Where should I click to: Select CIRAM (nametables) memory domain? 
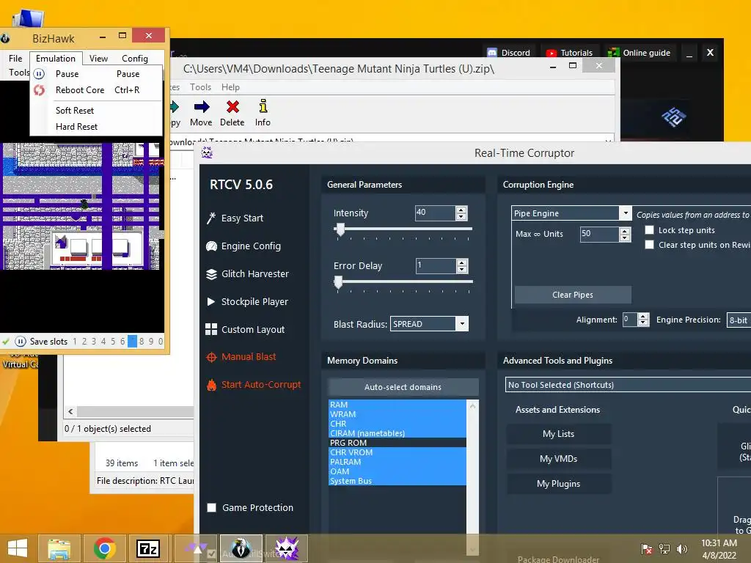pos(397,433)
